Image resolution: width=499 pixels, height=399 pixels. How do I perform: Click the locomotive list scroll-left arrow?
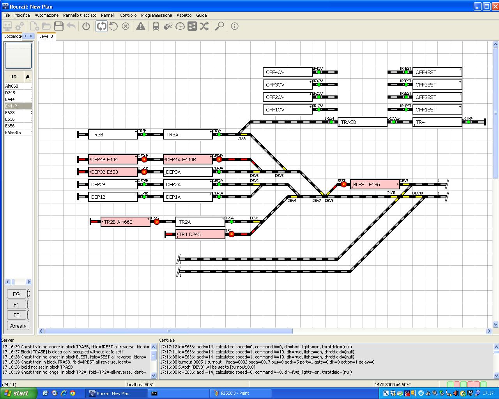pos(8,282)
